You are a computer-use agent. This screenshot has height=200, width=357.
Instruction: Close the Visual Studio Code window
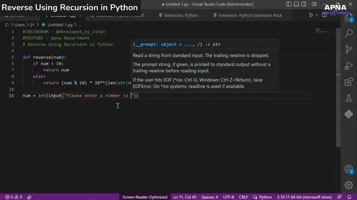point(350,4)
